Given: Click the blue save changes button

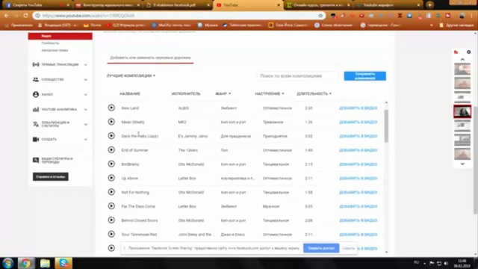Looking at the screenshot, I should pyautogui.click(x=365, y=76).
